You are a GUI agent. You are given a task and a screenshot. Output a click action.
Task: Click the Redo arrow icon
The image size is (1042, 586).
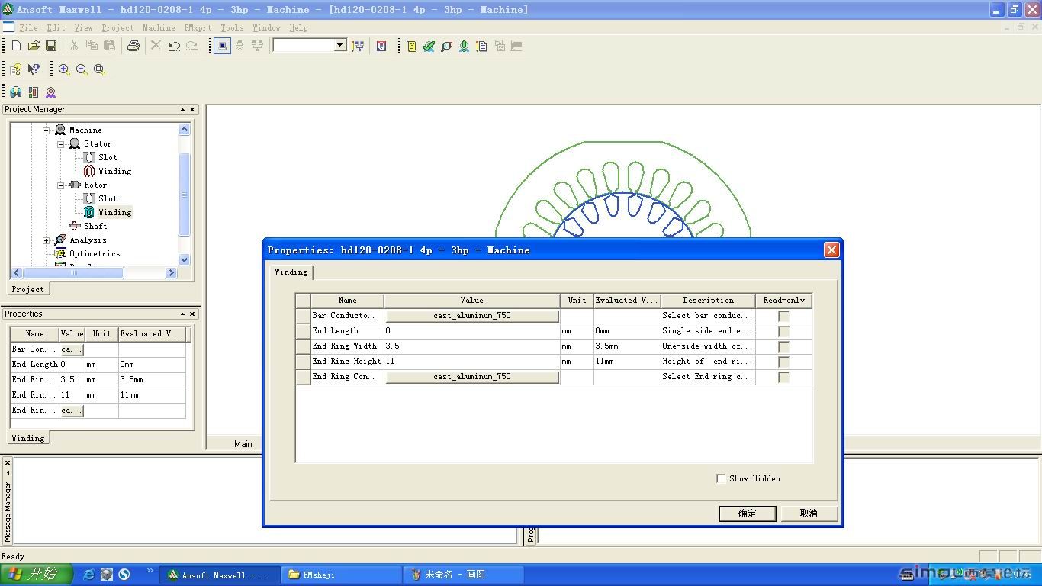pyautogui.click(x=191, y=46)
